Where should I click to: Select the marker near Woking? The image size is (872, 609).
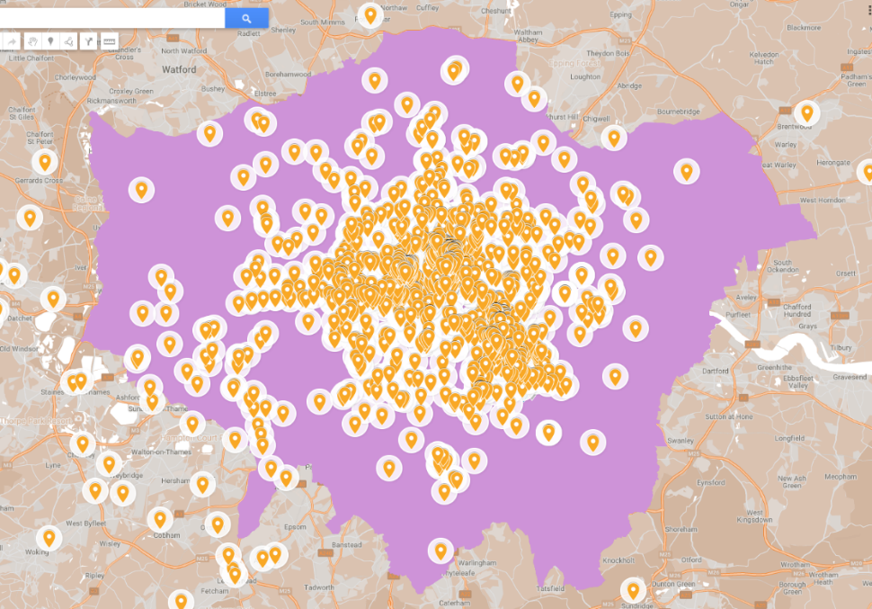click(49, 538)
